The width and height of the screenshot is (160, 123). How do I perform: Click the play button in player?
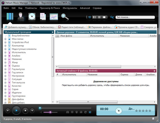(17, 110)
